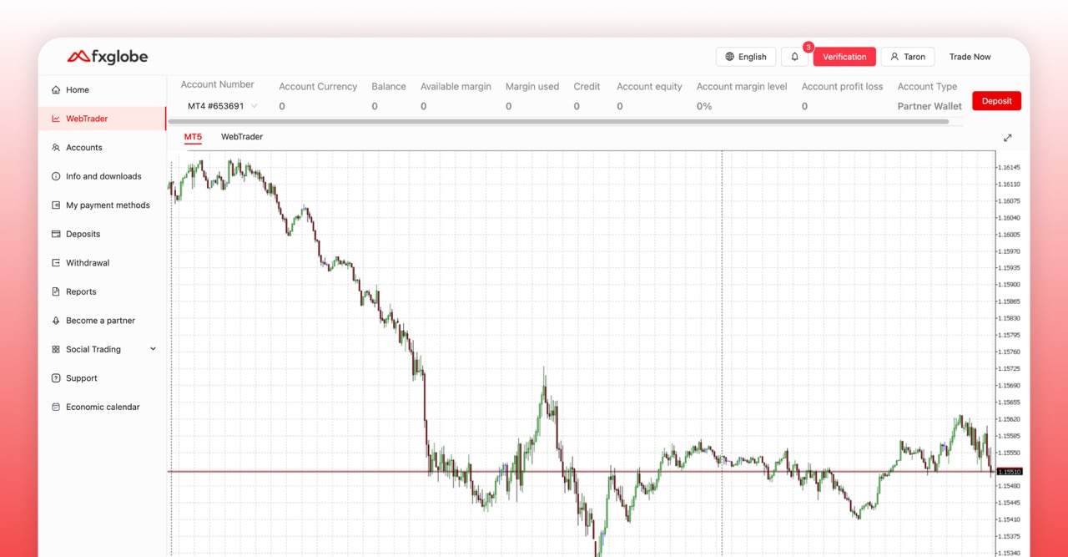Click the Become a partner icon
Image resolution: width=1068 pixels, height=557 pixels.
click(x=56, y=321)
